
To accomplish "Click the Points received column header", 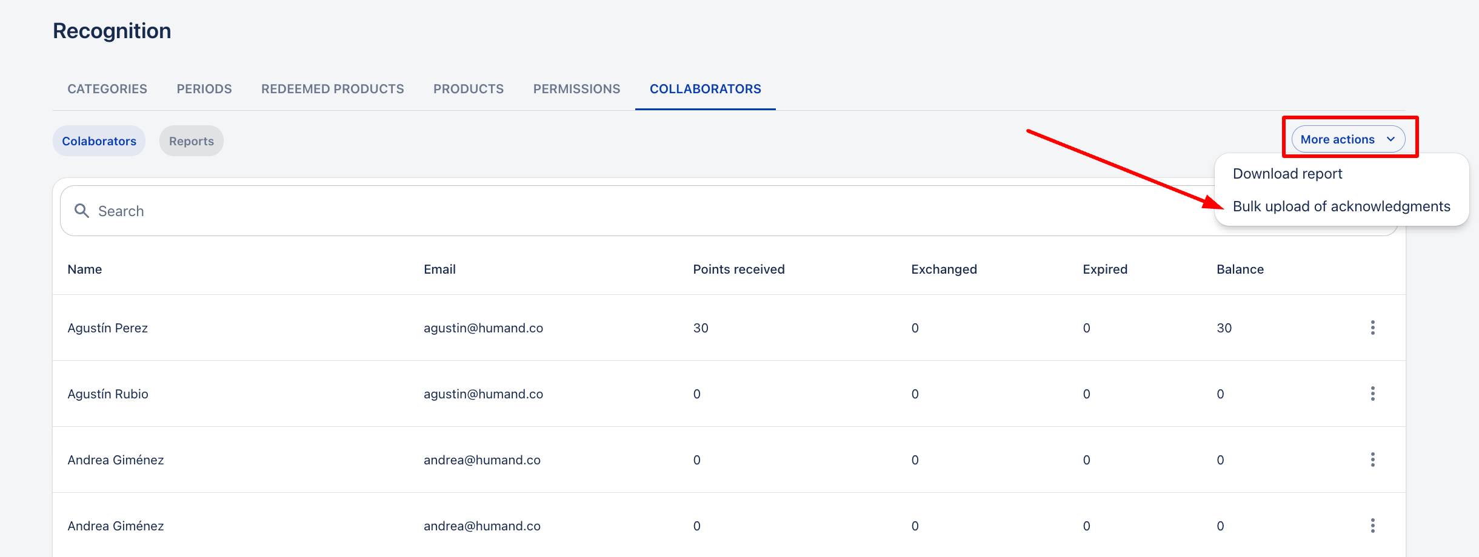I will (x=738, y=269).
